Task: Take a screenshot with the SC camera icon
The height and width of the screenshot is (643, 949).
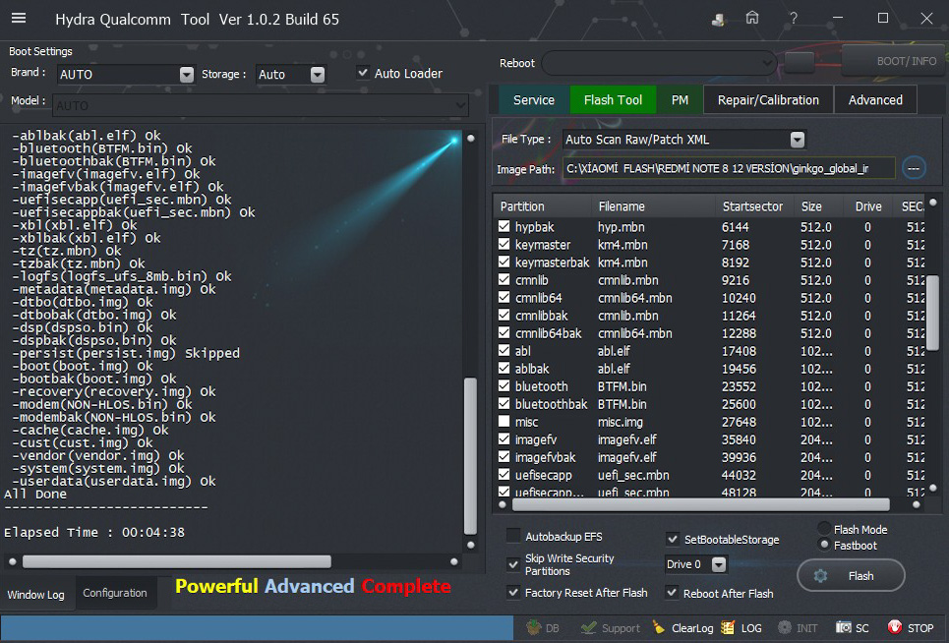Action: 843,627
